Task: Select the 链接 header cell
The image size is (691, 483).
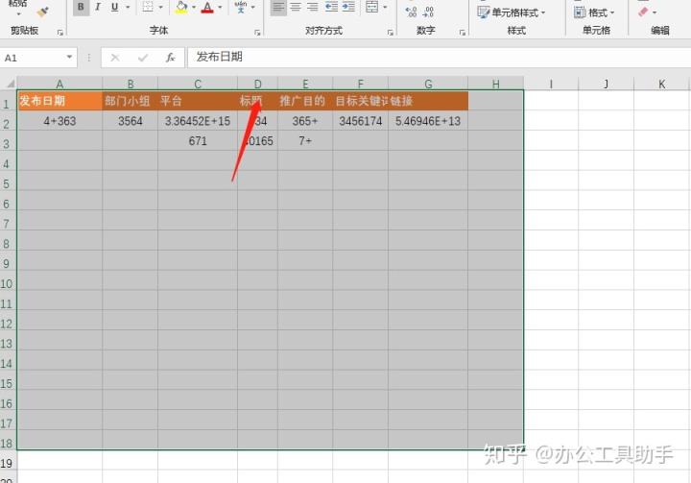Action: pos(428,101)
